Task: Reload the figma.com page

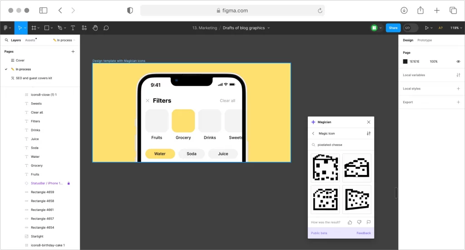Action: tap(320, 10)
